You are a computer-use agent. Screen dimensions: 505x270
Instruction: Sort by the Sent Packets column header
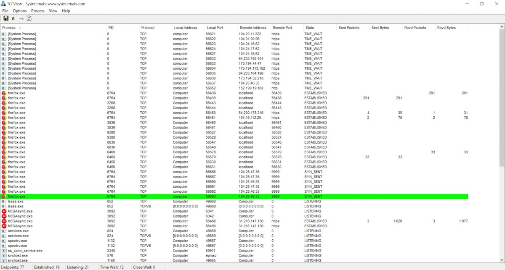point(352,28)
